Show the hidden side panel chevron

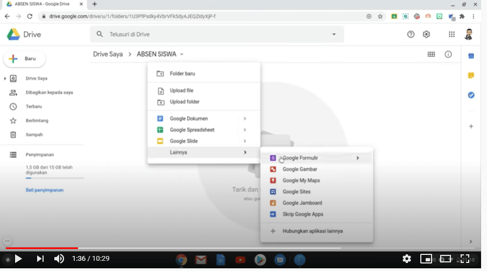(471, 241)
